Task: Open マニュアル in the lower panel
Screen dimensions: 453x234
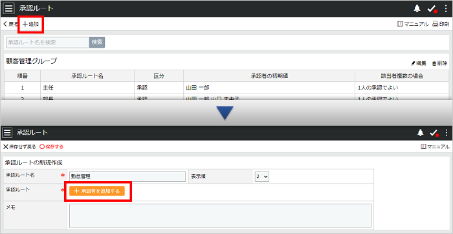Action: tap(435, 147)
